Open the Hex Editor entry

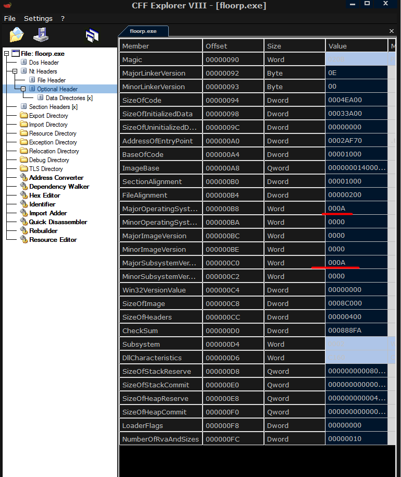[x=45, y=195]
